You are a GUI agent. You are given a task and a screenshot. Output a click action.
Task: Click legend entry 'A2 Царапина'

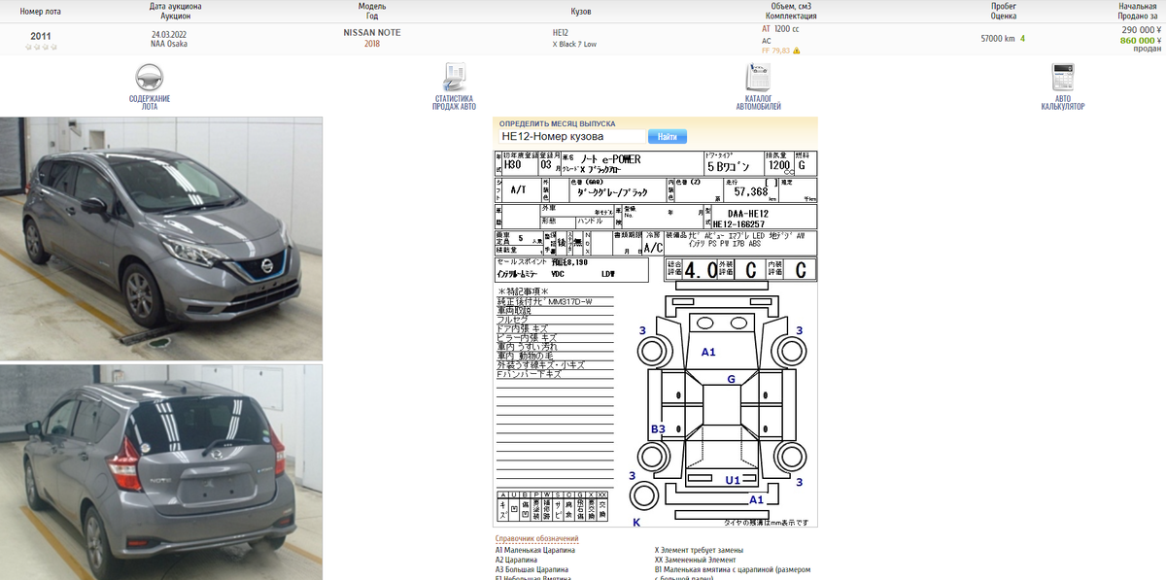[x=517, y=560]
